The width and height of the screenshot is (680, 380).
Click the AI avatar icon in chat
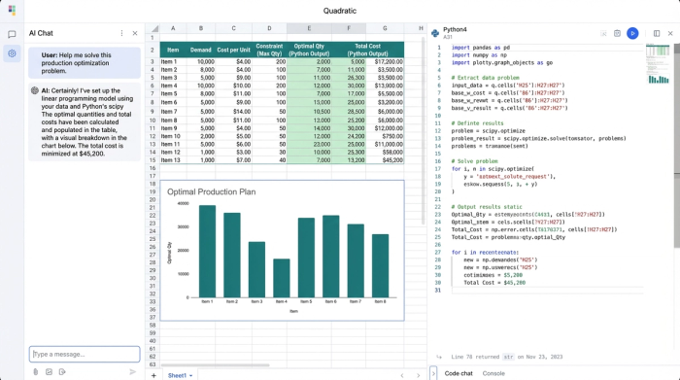click(35, 90)
